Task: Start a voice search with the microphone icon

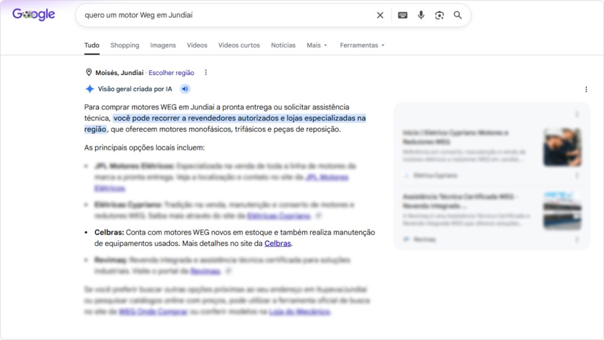Action: 421,15
